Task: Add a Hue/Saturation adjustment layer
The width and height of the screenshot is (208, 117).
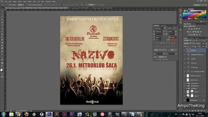Action: click(188, 32)
